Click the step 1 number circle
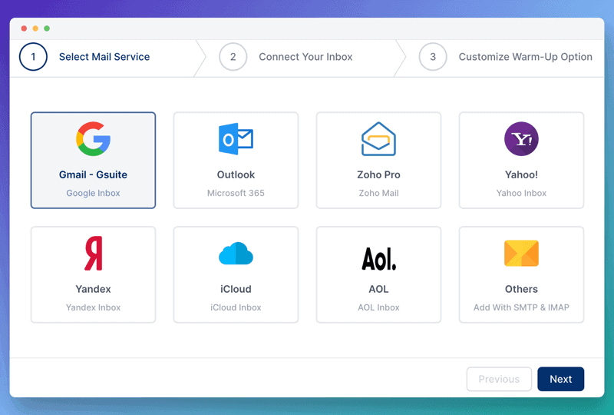 33,57
